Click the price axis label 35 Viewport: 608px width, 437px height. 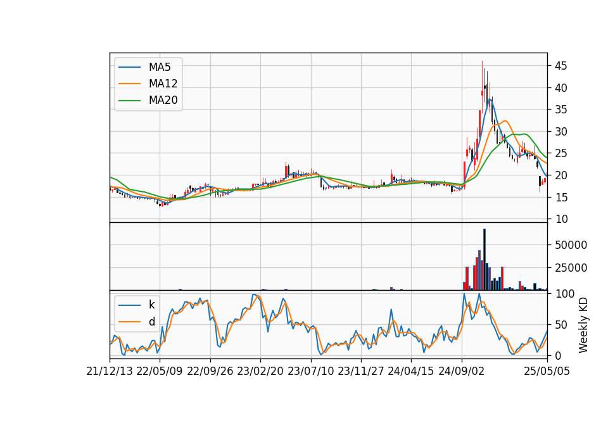560,110
